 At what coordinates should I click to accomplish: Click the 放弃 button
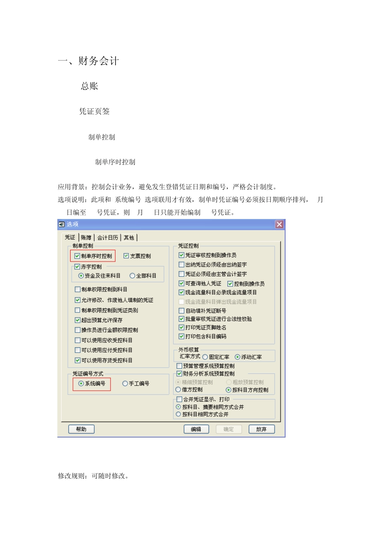[261, 429]
